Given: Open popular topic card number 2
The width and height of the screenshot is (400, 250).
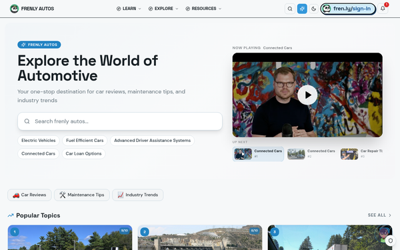Looking at the screenshot, I should coord(200,237).
